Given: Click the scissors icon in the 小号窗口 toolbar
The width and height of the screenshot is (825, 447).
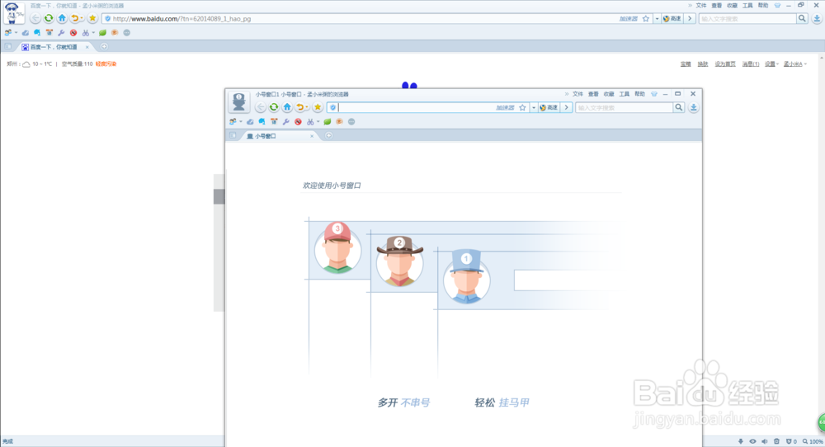Looking at the screenshot, I should [310, 121].
